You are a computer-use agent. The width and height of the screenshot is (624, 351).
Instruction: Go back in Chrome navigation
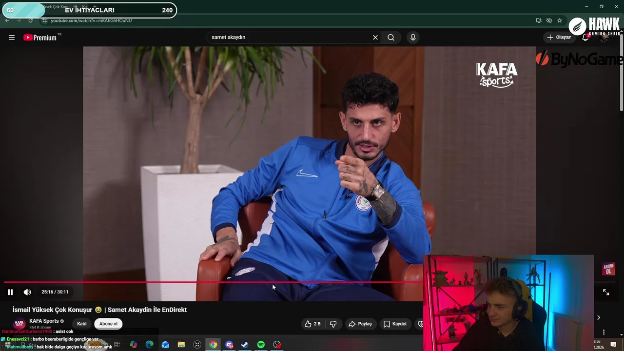pos(7,20)
